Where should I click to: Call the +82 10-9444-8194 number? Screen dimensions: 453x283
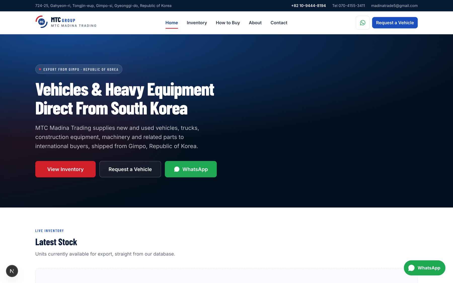(308, 6)
